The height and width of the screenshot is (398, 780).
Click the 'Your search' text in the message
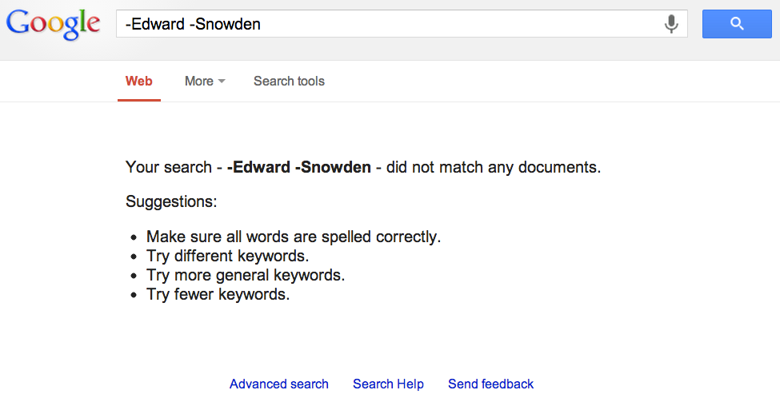point(169,168)
